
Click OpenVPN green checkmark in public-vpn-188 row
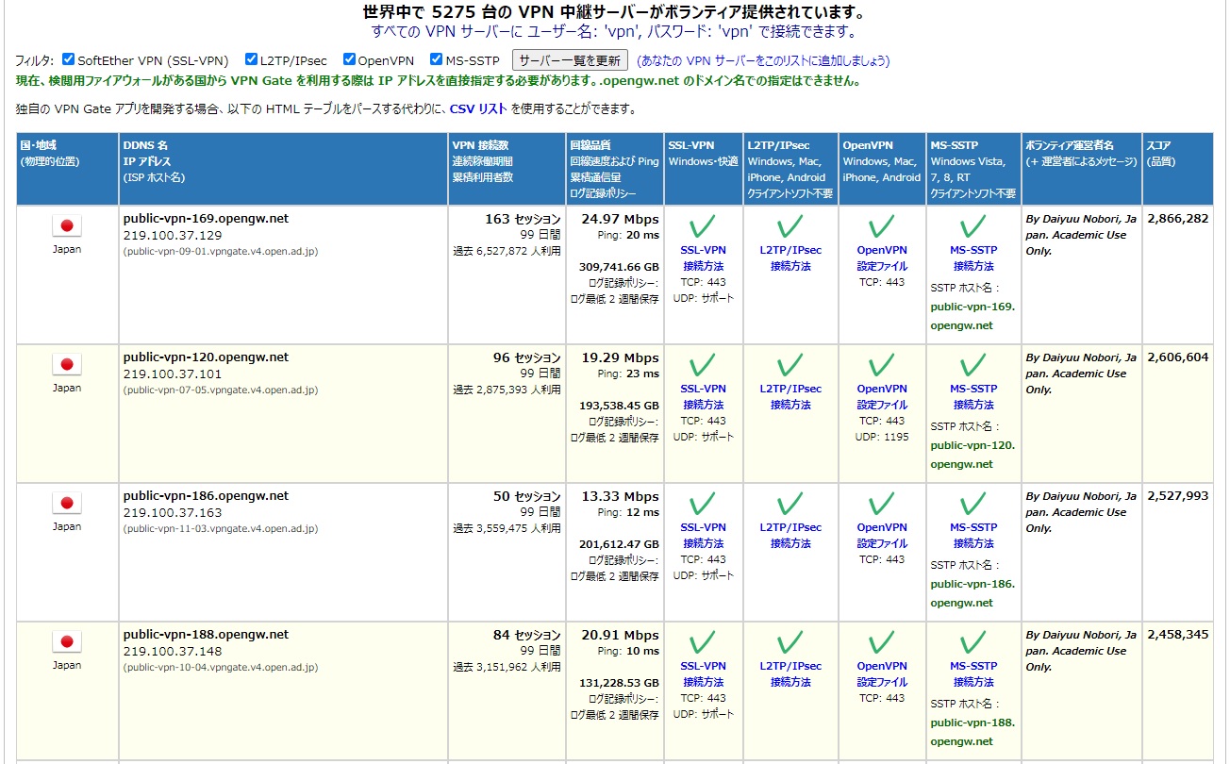coord(881,642)
